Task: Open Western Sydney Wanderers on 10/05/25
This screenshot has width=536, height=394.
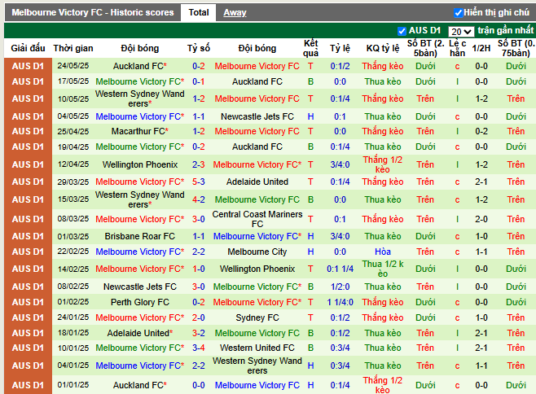Action: 140,98
